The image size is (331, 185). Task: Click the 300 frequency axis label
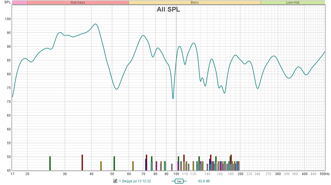[278, 174]
